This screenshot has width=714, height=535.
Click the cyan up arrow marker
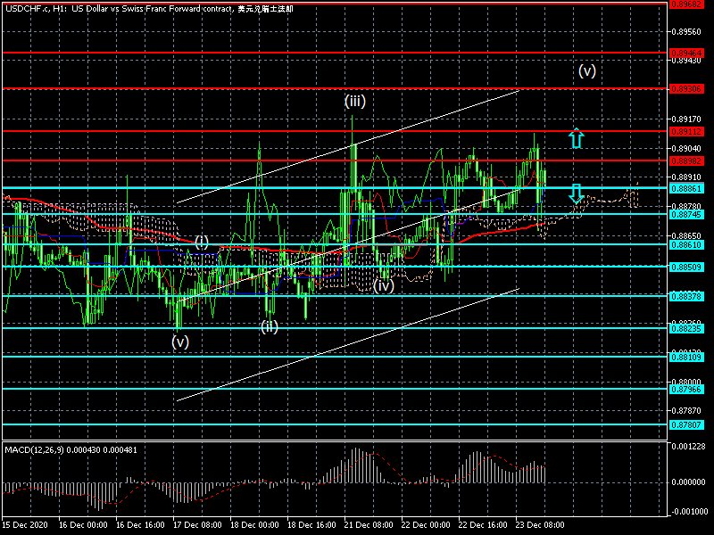click(576, 138)
